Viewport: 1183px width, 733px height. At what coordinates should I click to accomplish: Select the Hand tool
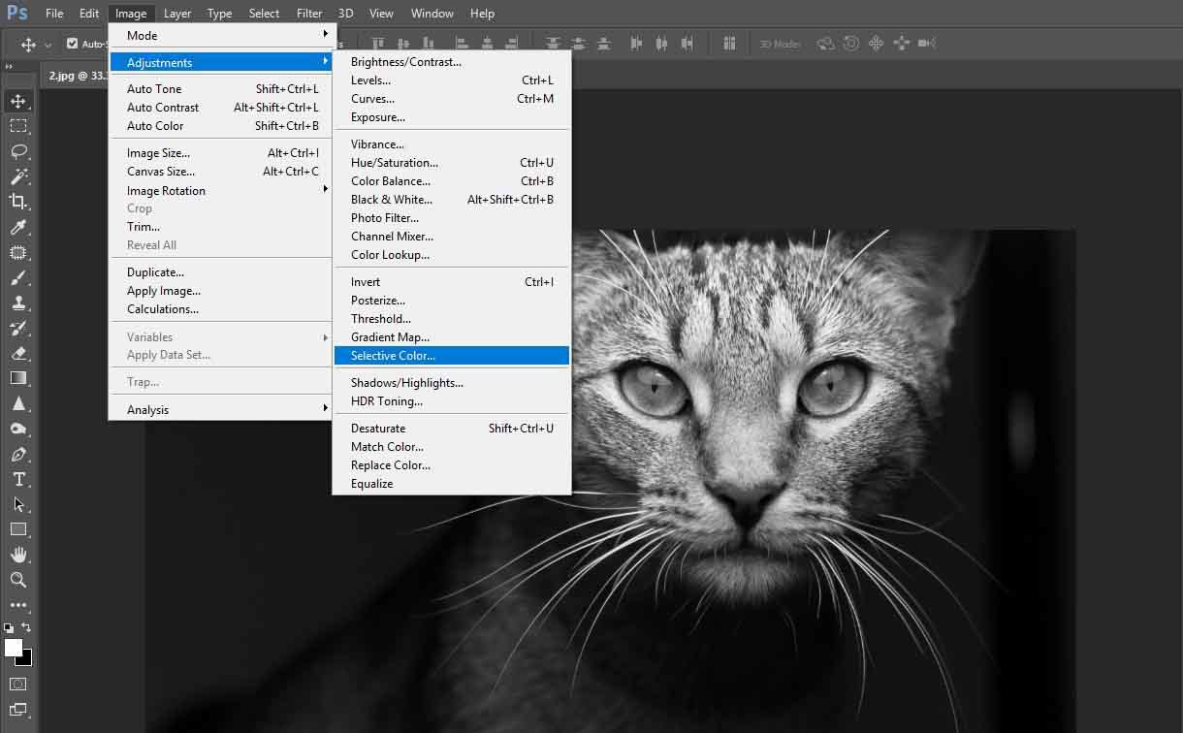tap(18, 555)
